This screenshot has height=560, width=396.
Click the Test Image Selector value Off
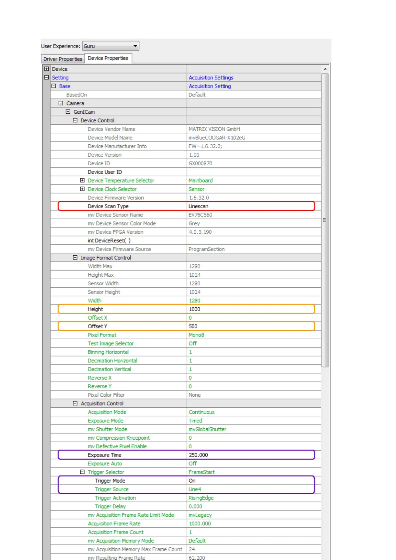(193, 344)
